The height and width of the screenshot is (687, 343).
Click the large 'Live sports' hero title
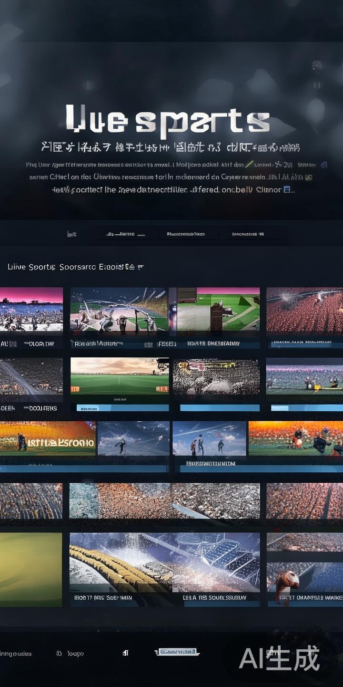point(167,120)
